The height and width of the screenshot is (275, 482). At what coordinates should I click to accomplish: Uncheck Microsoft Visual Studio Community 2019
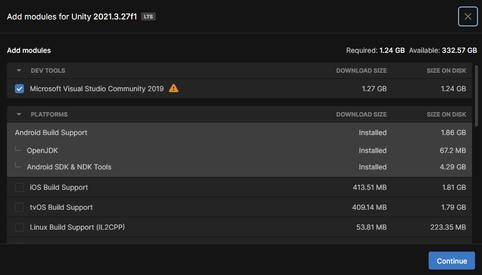(19, 89)
